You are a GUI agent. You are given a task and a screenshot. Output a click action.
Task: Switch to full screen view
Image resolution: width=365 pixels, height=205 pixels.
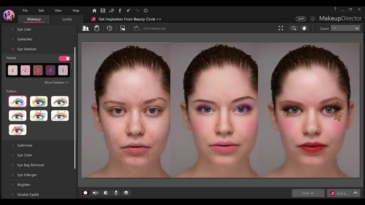pyautogui.click(x=281, y=28)
